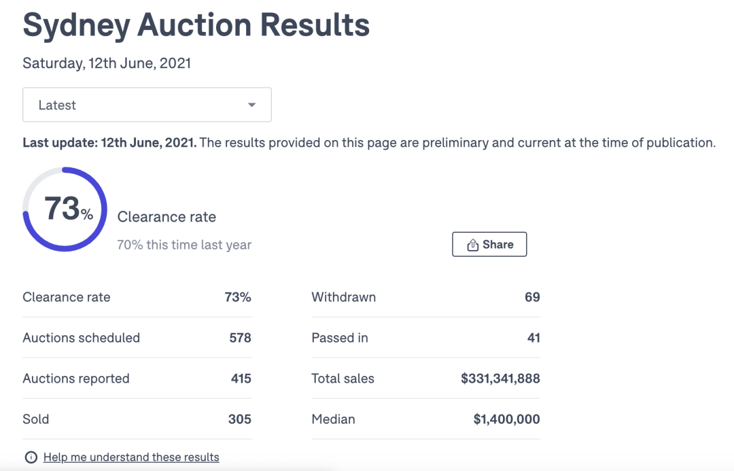Select the Withdrawn count of 69
The height and width of the screenshot is (471, 734).
point(532,297)
